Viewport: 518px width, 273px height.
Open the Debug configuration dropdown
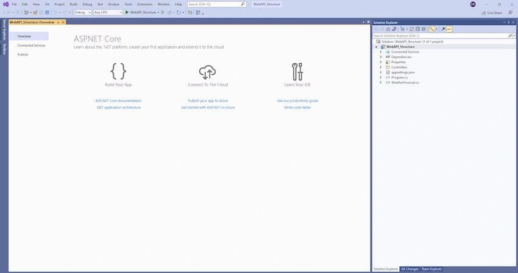point(83,12)
